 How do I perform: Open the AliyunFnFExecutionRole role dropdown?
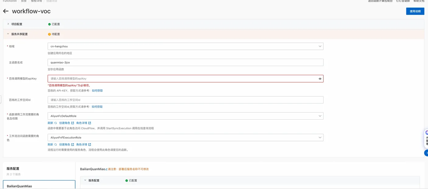point(186,138)
